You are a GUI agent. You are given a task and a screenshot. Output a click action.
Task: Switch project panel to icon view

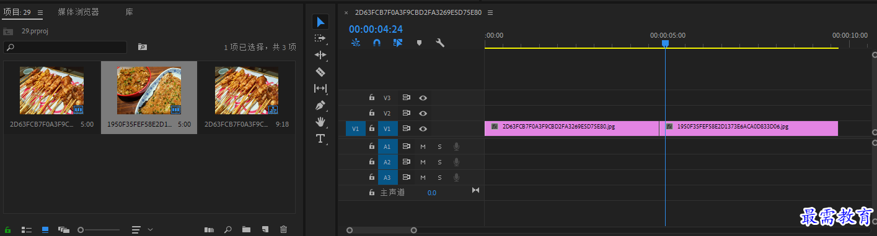point(45,229)
